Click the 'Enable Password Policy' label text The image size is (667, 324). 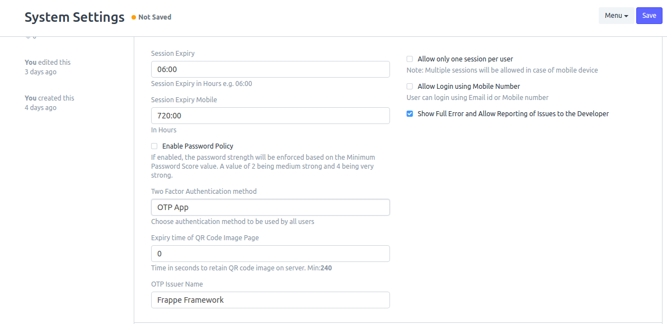tap(198, 146)
